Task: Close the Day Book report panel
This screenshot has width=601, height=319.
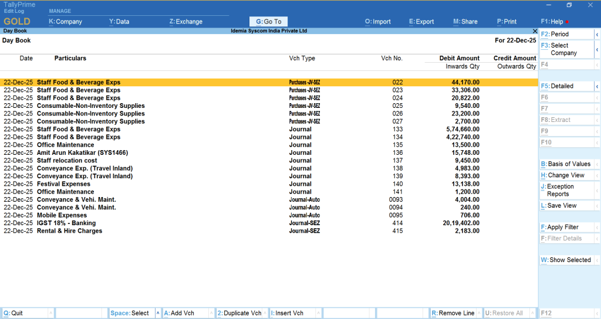Action: point(534,30)
